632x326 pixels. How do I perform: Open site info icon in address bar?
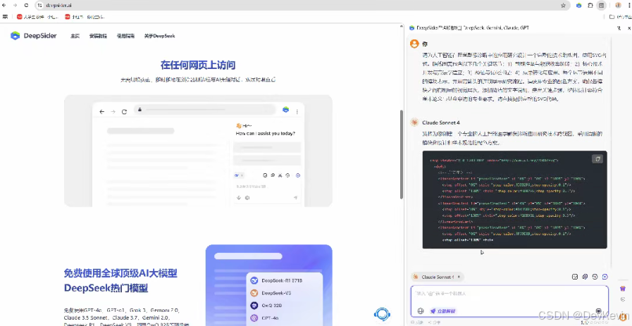pos(40,5)
